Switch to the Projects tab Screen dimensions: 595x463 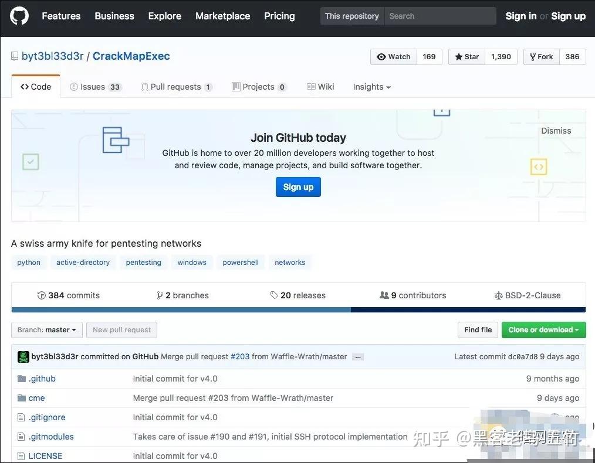coord(259,87)
